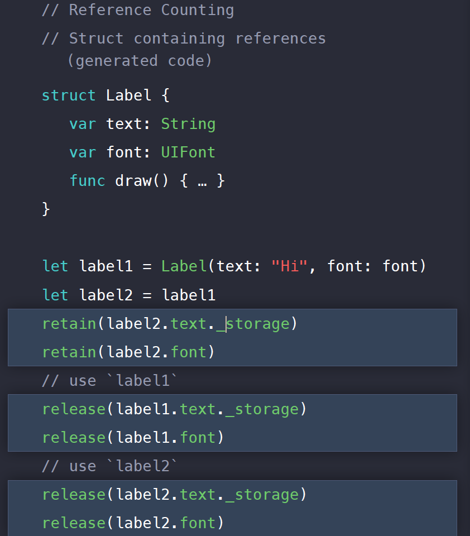Click the 'UIFont' type name
This screenshot has width=470, height=536.
(188, 152)
